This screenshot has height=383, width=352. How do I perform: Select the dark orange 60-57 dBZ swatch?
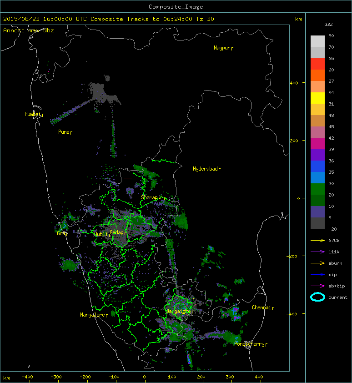tap(317, 76)
